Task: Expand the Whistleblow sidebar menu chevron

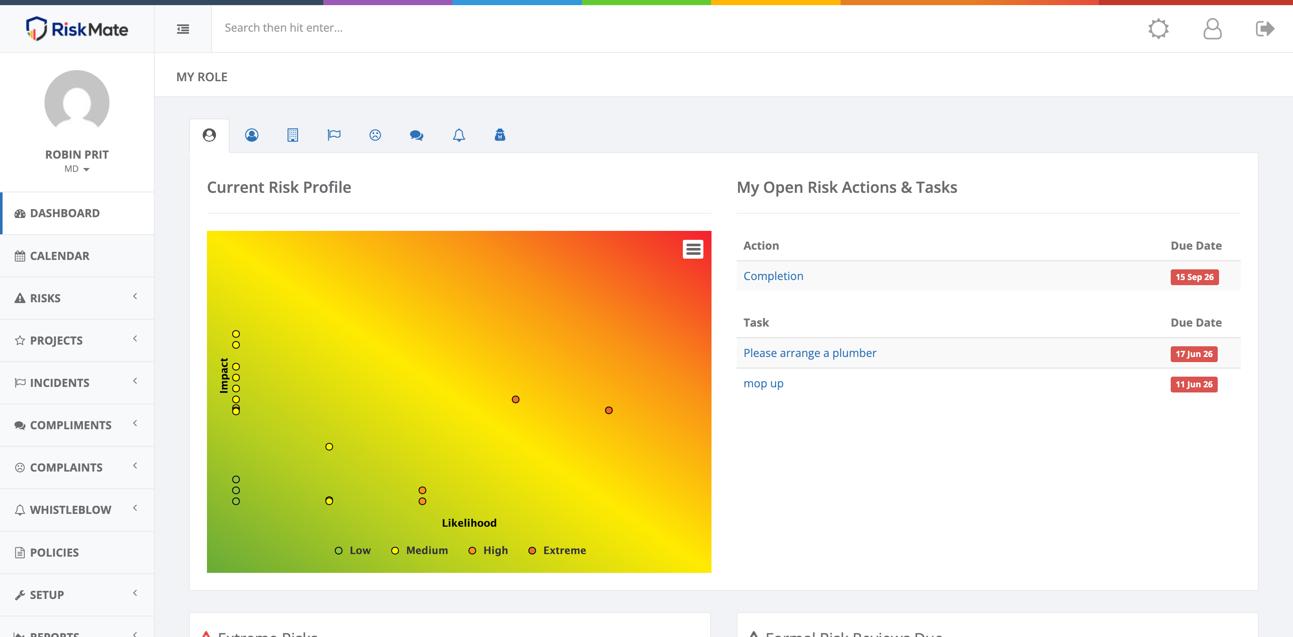Action: 135,508
